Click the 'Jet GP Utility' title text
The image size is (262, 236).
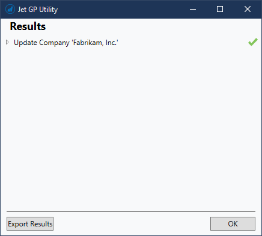click(38, 10)
